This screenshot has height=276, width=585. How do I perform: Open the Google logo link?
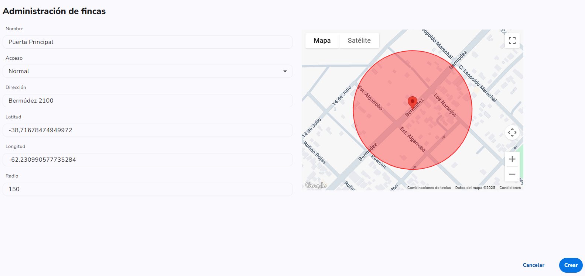click(x=316, y=185)
